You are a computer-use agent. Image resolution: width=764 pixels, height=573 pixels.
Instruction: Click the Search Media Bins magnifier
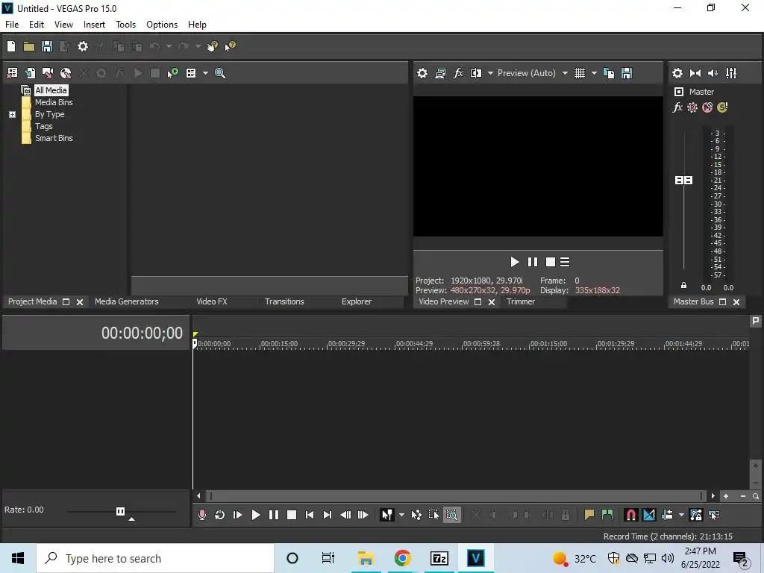[x=220, y=73]
